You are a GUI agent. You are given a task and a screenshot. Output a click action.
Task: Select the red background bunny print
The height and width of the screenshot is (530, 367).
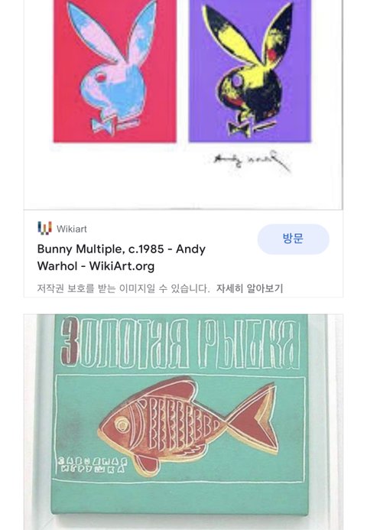115,70
